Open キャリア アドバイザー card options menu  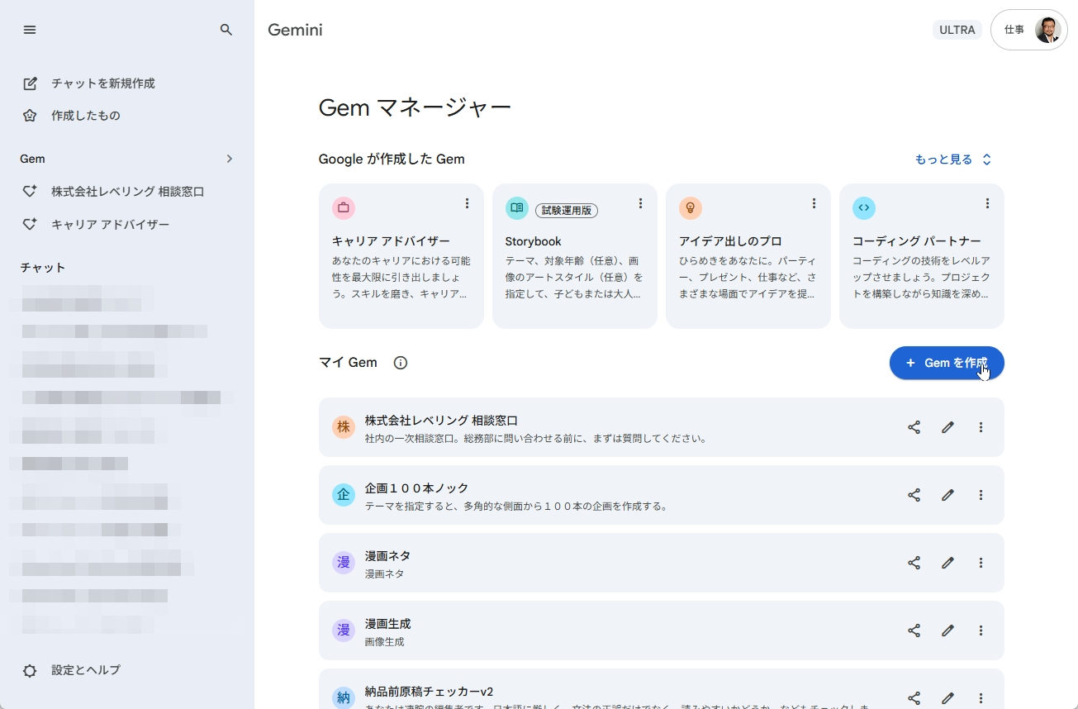pos(467,203)
